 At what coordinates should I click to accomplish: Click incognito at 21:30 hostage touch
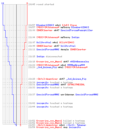click(42, 82)
